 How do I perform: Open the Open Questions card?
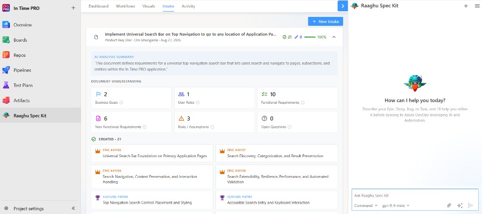click(x=297, y=122)
